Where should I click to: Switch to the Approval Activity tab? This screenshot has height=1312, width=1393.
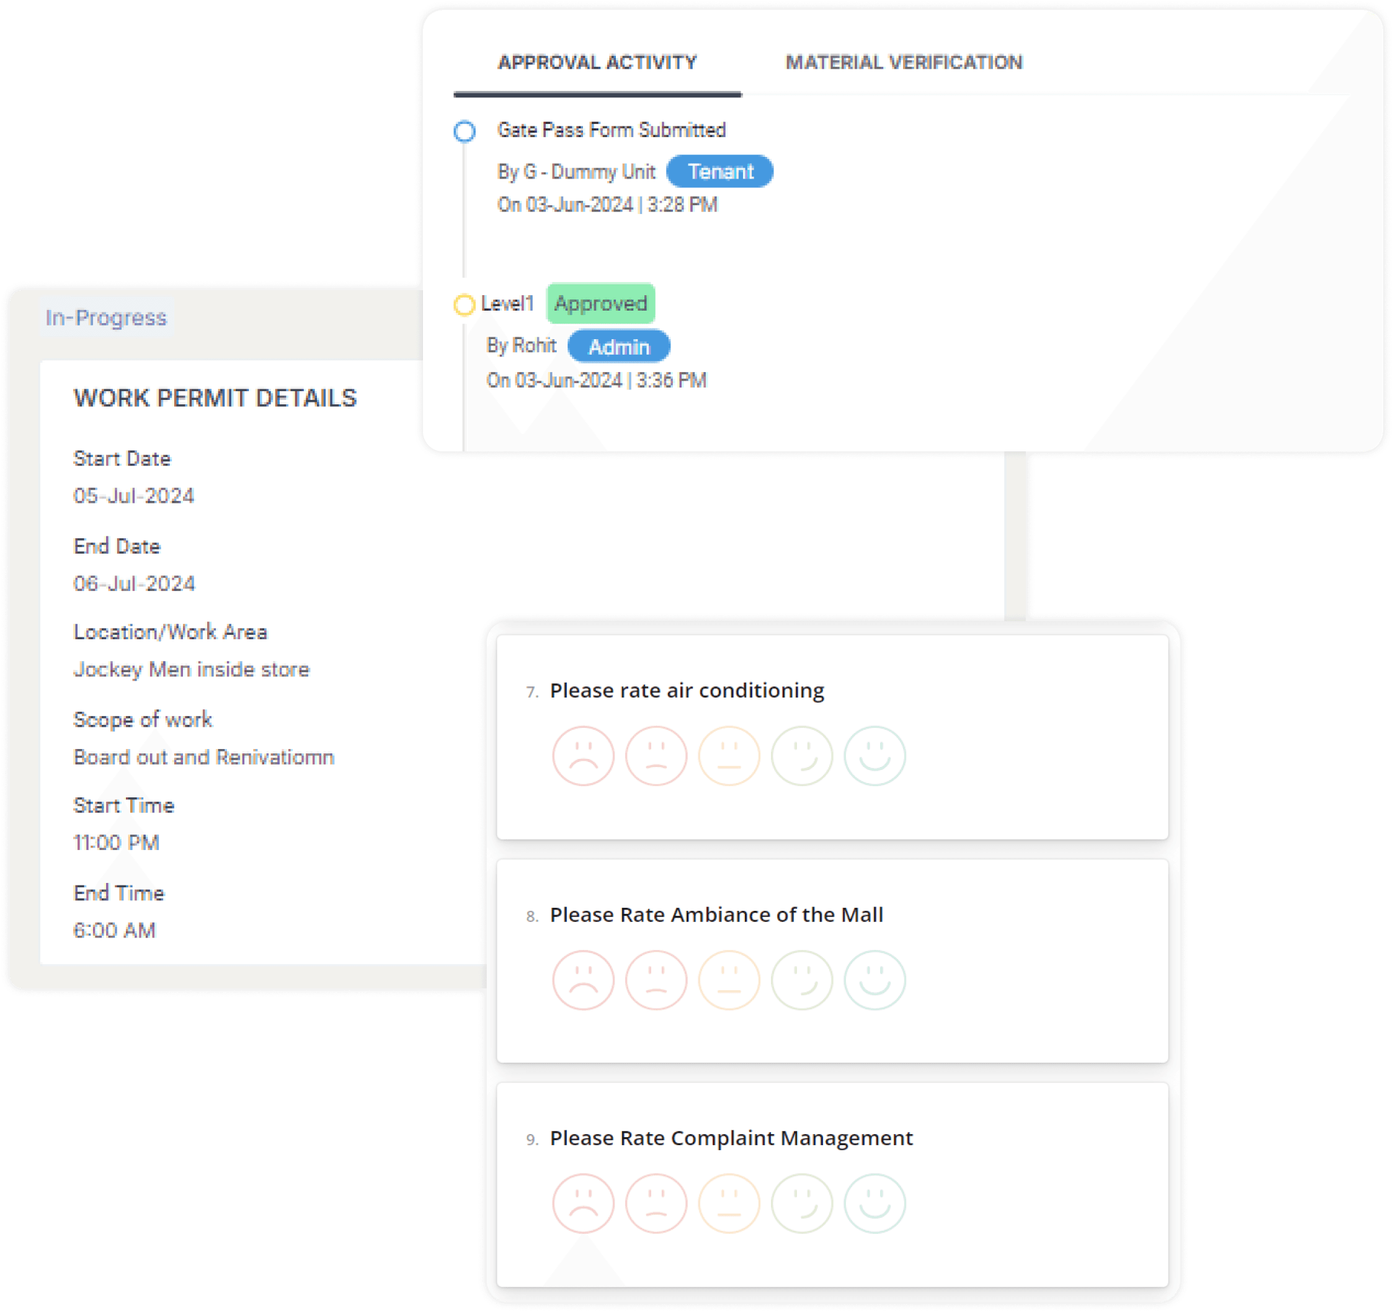tap(597, 63)
